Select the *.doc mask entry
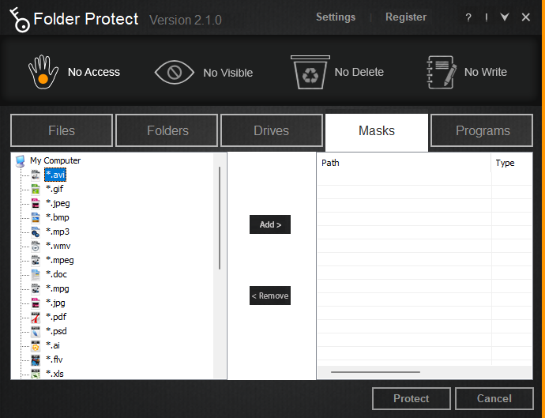The height and width of the screenshot is (418, 545). click(56, 275)
